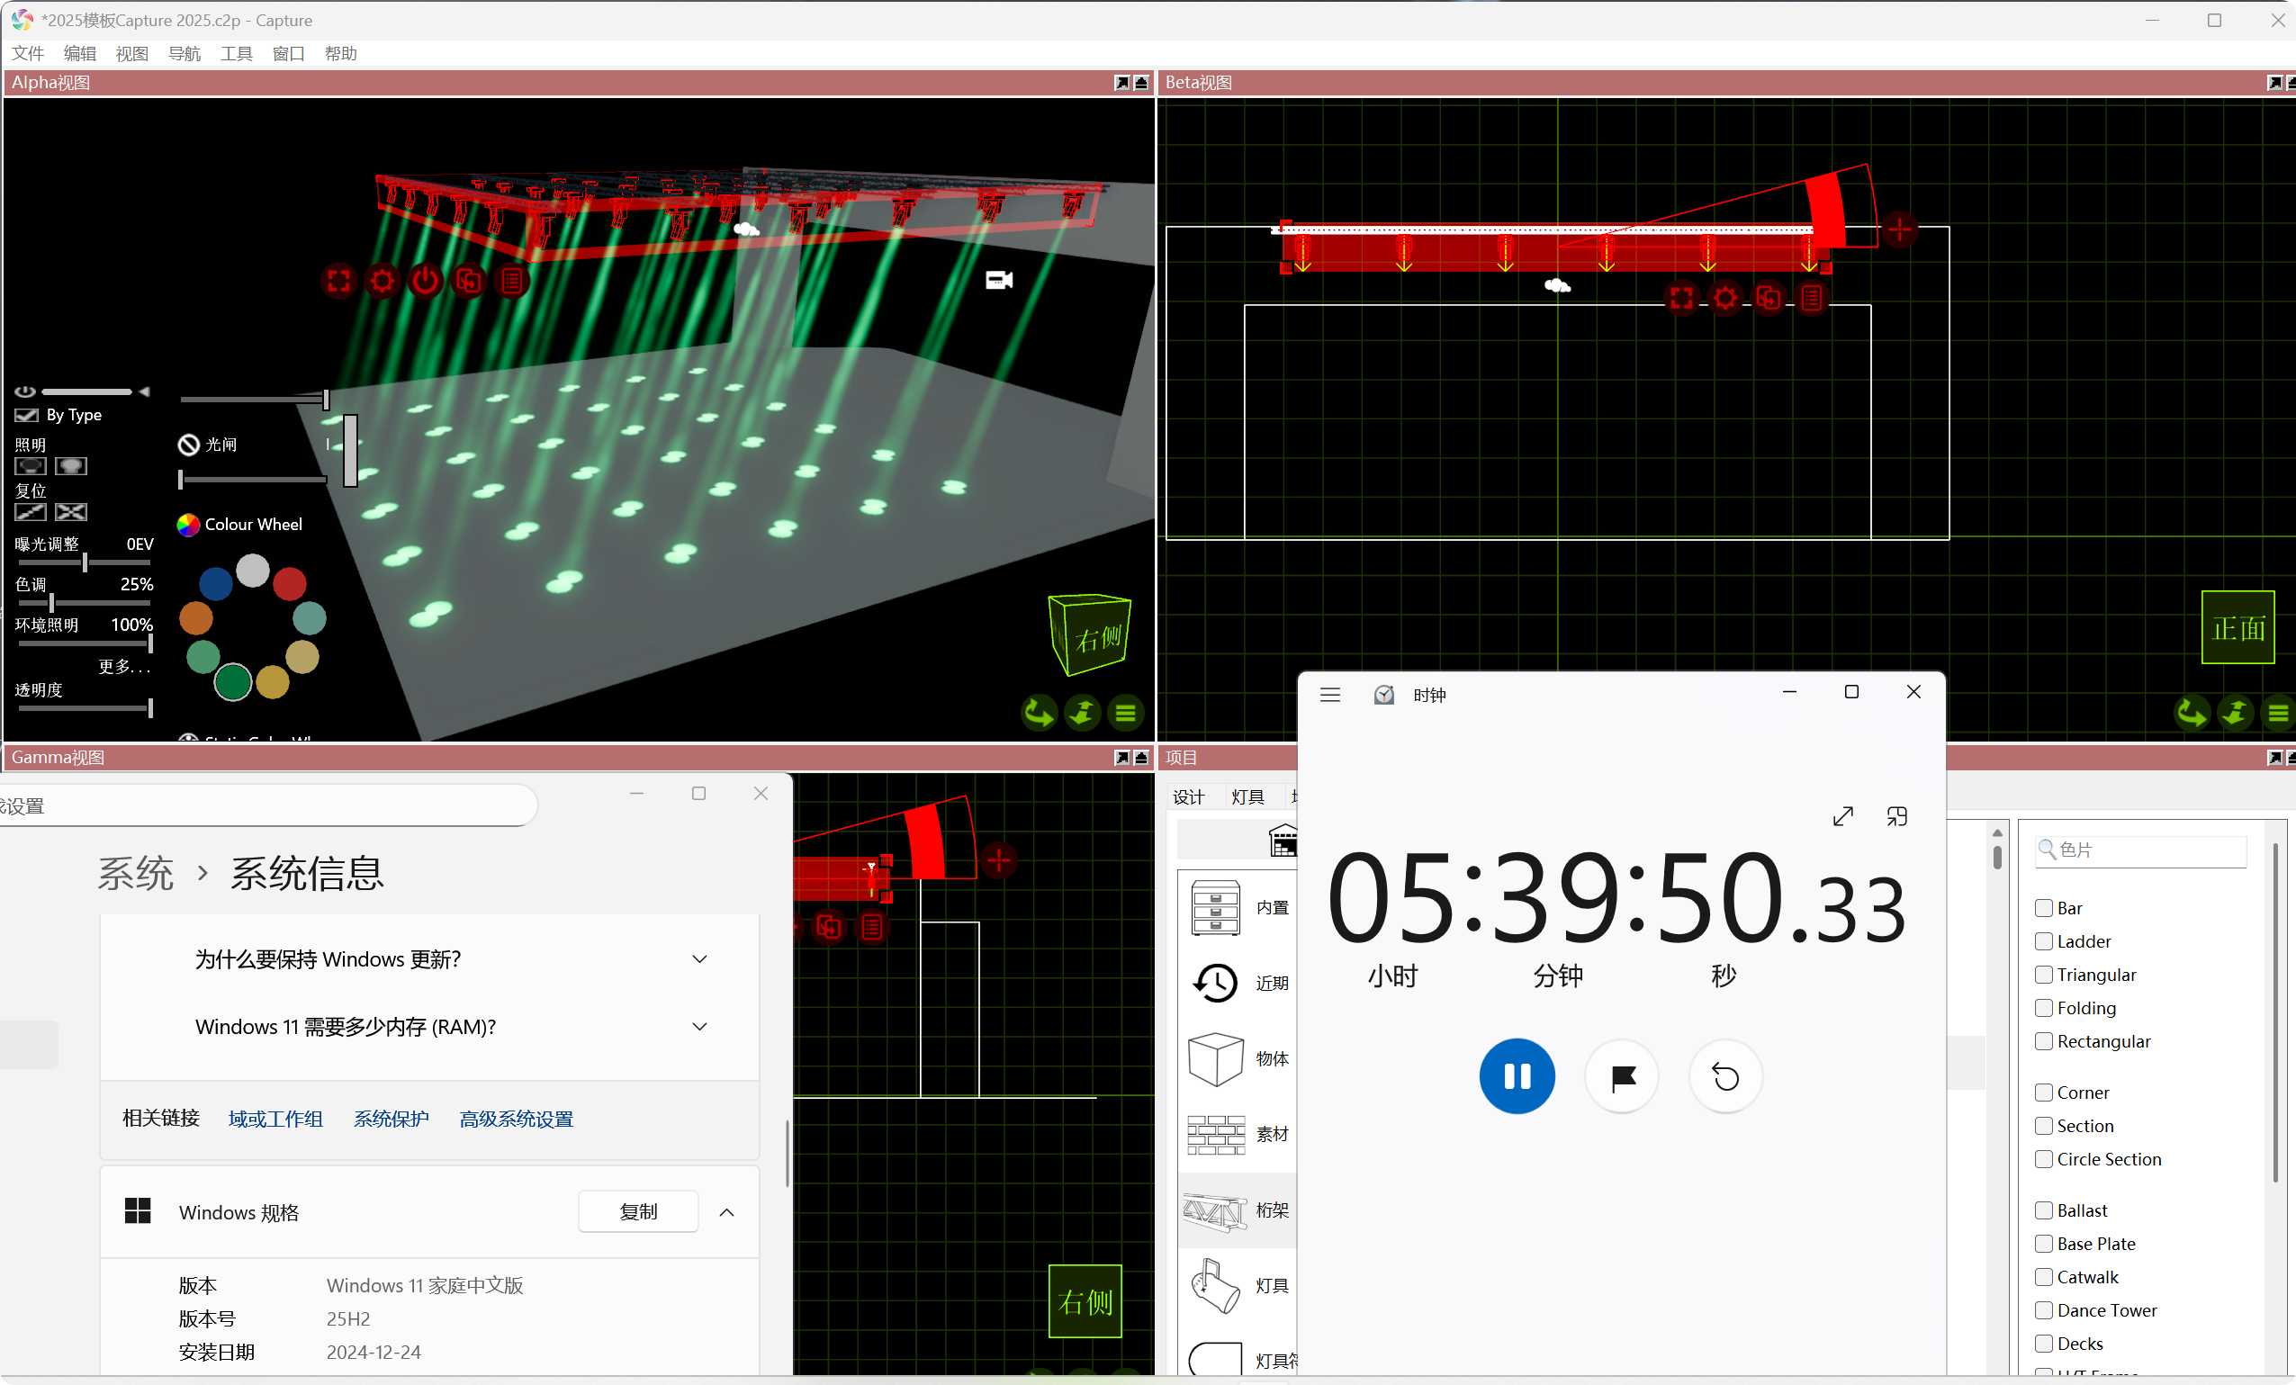
Task: Click the camera icon in Alpha view
Action: coord(999,281)
